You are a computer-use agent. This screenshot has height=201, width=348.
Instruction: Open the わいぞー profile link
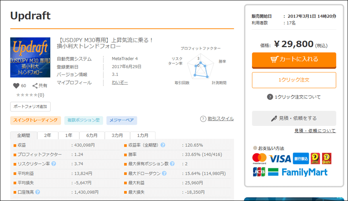pos(119,82)
